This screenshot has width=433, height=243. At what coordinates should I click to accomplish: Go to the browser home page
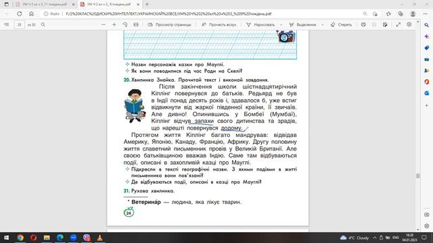(31, 13)
